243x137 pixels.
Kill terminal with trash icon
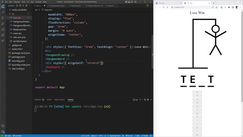[x=148, y=100]
